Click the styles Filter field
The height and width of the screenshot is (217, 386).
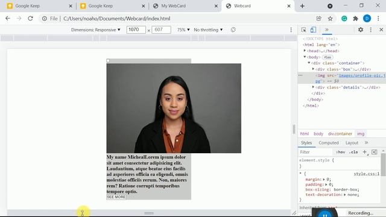tap(316, 152)
